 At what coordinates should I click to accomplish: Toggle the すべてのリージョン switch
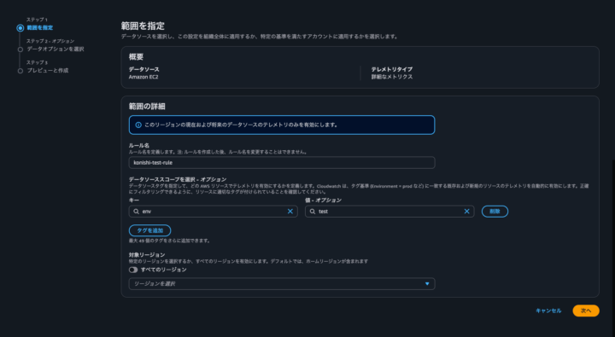coord(133,270)
